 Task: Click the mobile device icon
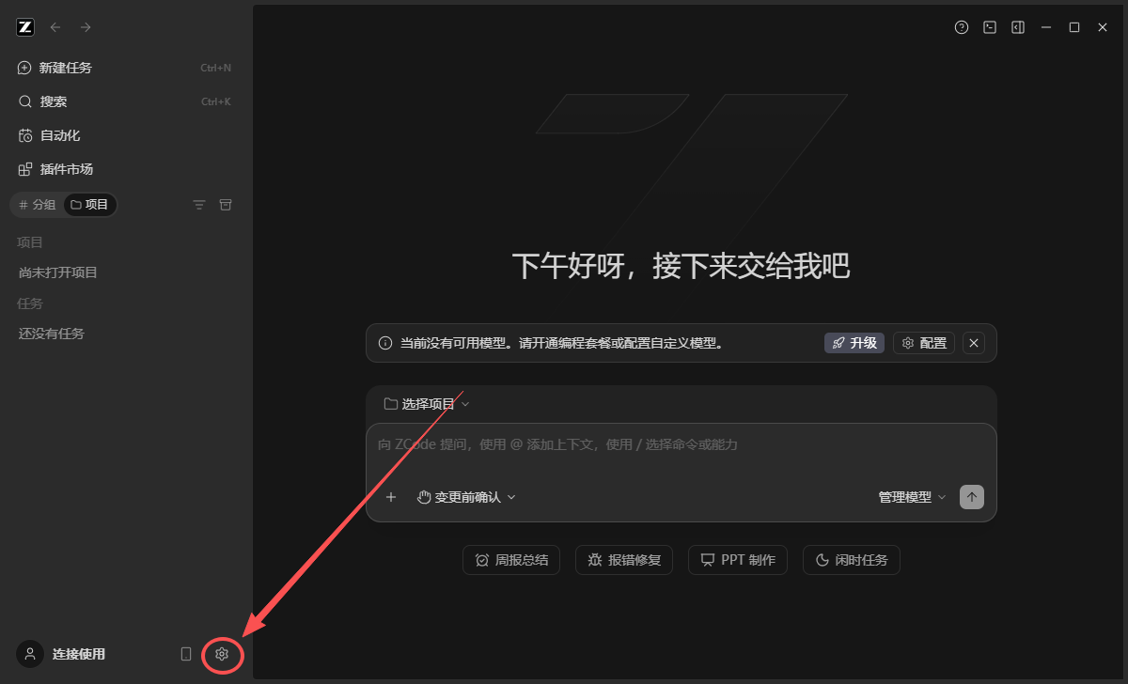click(x=186, y=654)
